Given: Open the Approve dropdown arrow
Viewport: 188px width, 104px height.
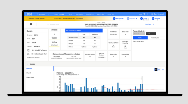Looking at the screenshot, I should pos(136,19).
